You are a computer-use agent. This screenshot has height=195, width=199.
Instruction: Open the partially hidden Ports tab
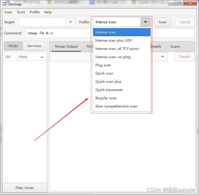(90, 46)
